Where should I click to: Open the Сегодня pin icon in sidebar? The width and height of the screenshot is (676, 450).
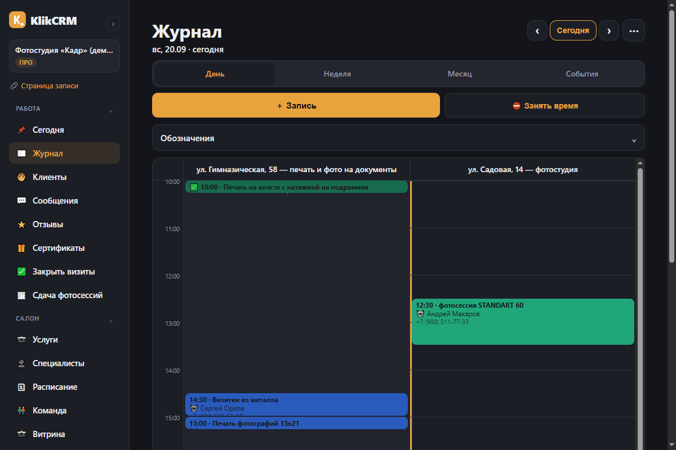21,130
